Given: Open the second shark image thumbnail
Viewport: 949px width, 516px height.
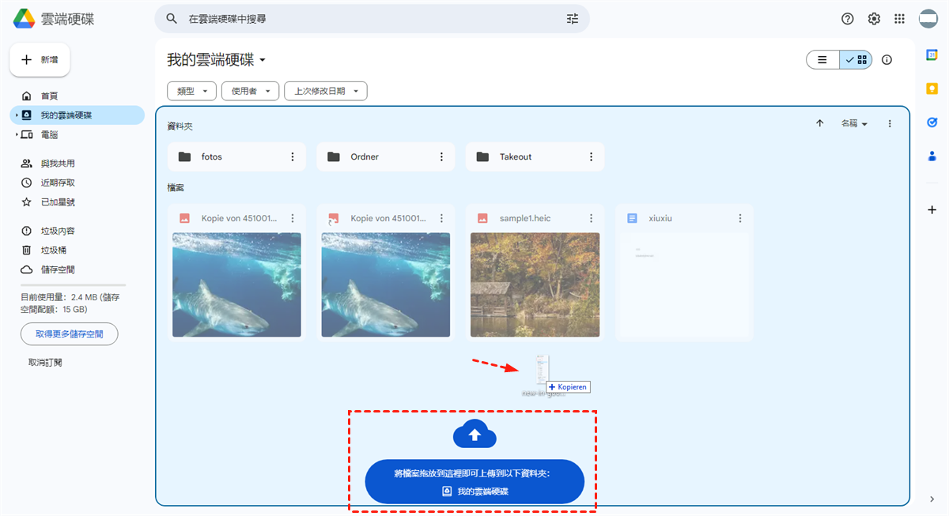Looking at the screenshot, I should [x=385, y=284].
